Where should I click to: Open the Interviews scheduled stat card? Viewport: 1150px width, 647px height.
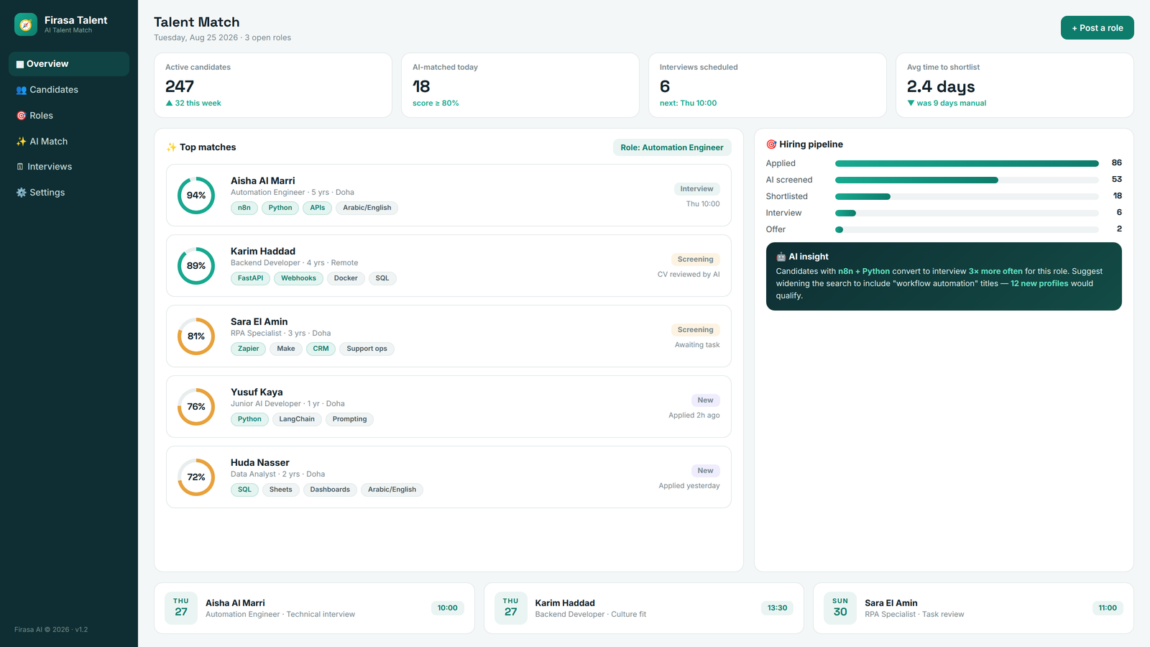768,85
